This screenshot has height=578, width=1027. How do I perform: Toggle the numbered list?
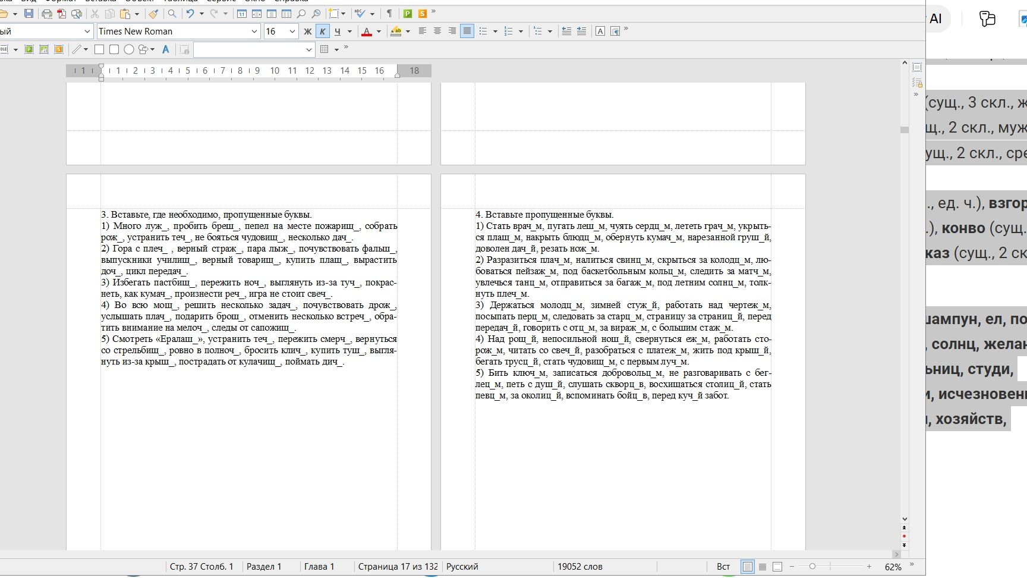[508, 32]
